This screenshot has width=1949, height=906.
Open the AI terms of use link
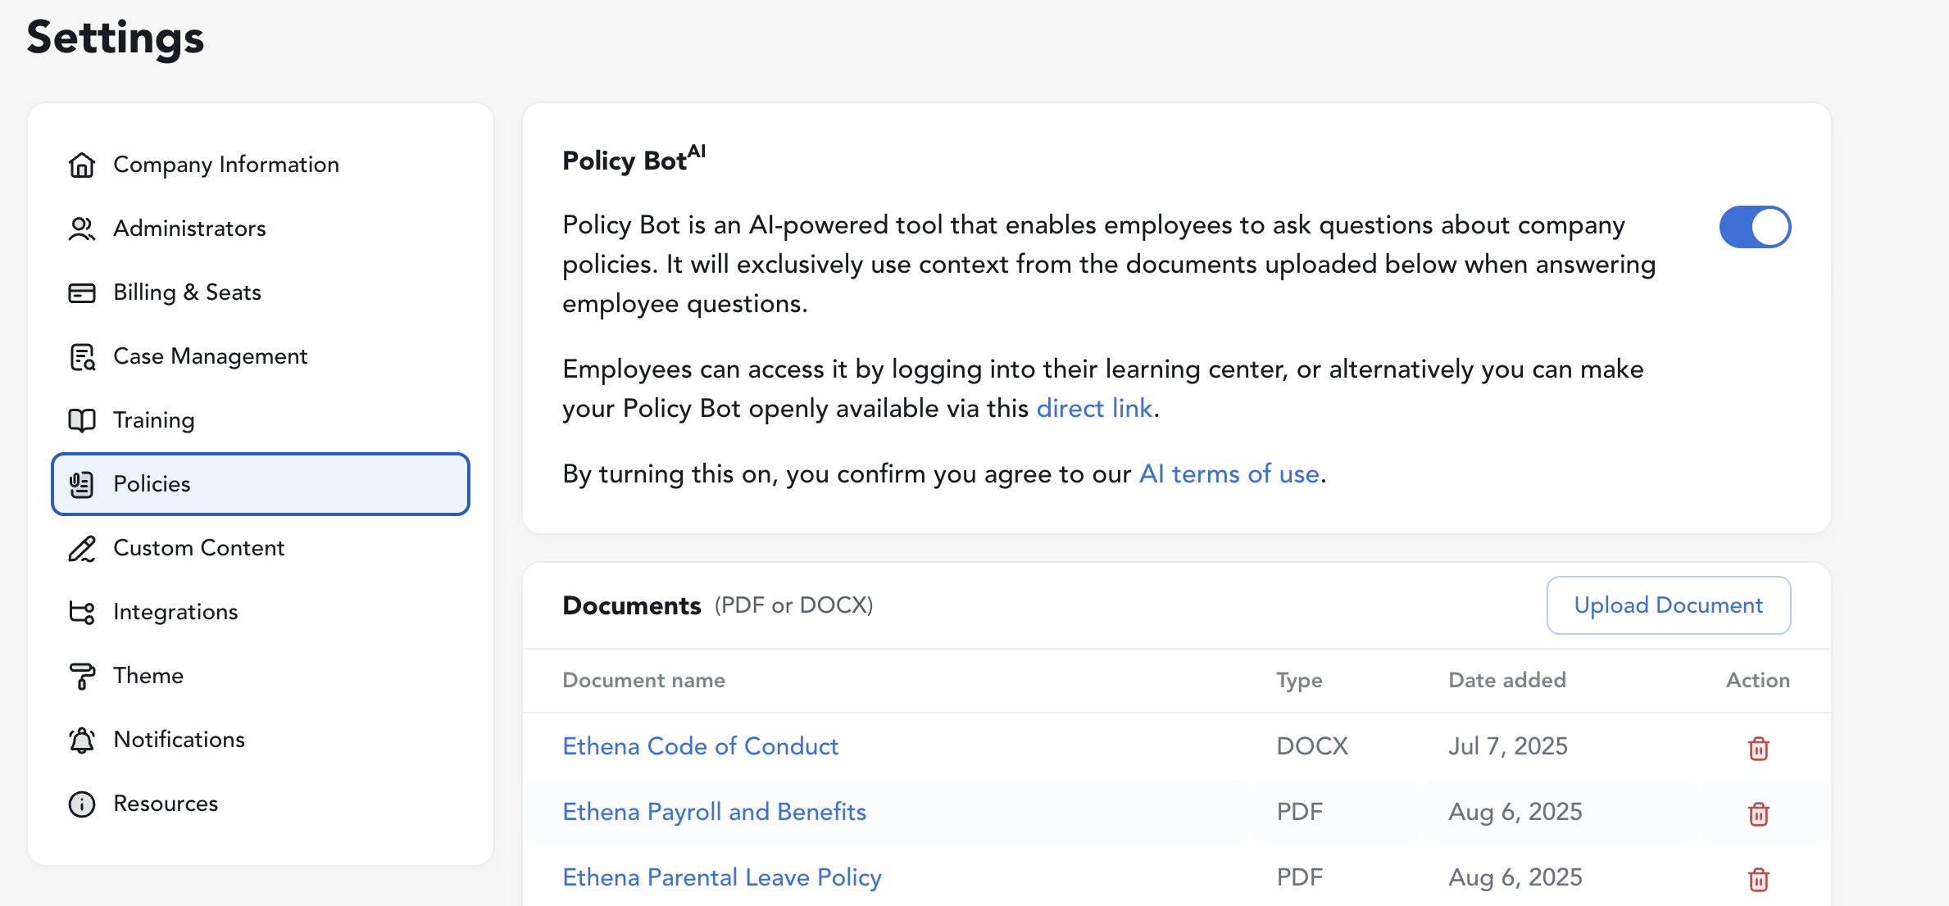(x=1229, y=473)
